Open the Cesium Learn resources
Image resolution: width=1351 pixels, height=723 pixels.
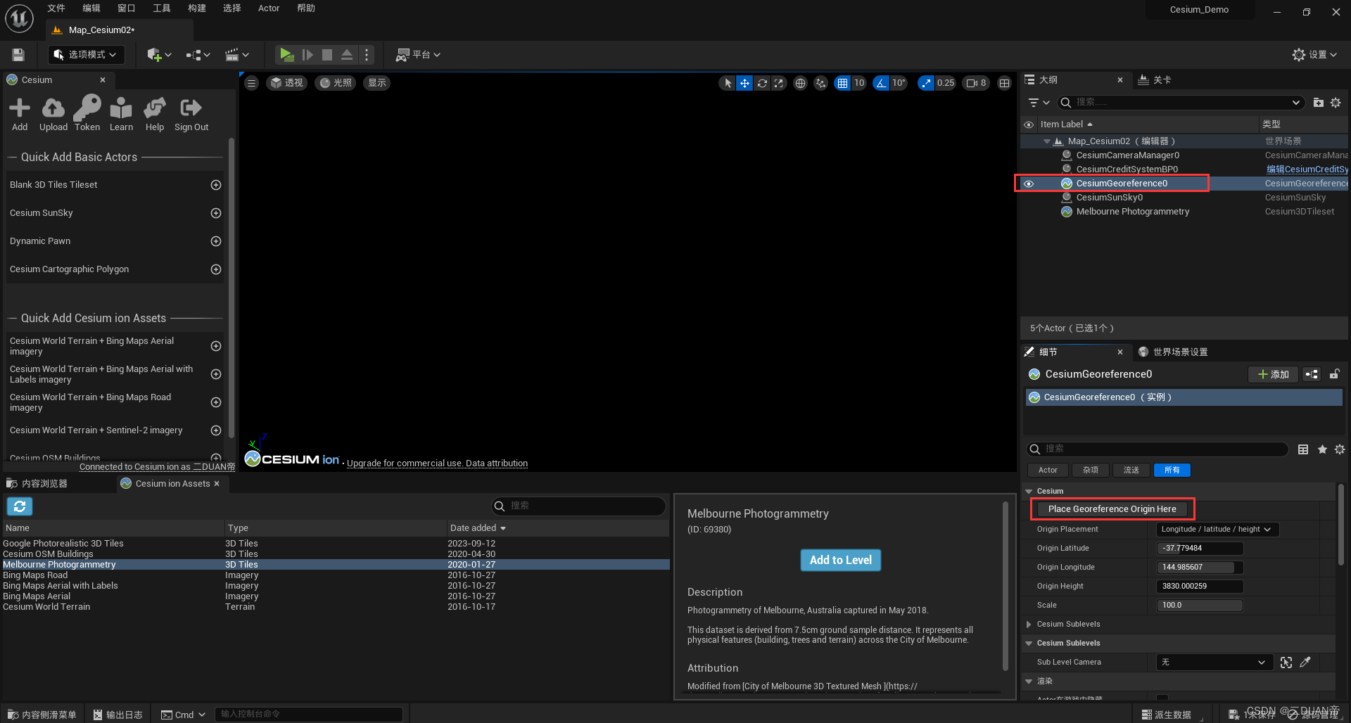click(x=121, y=114)
